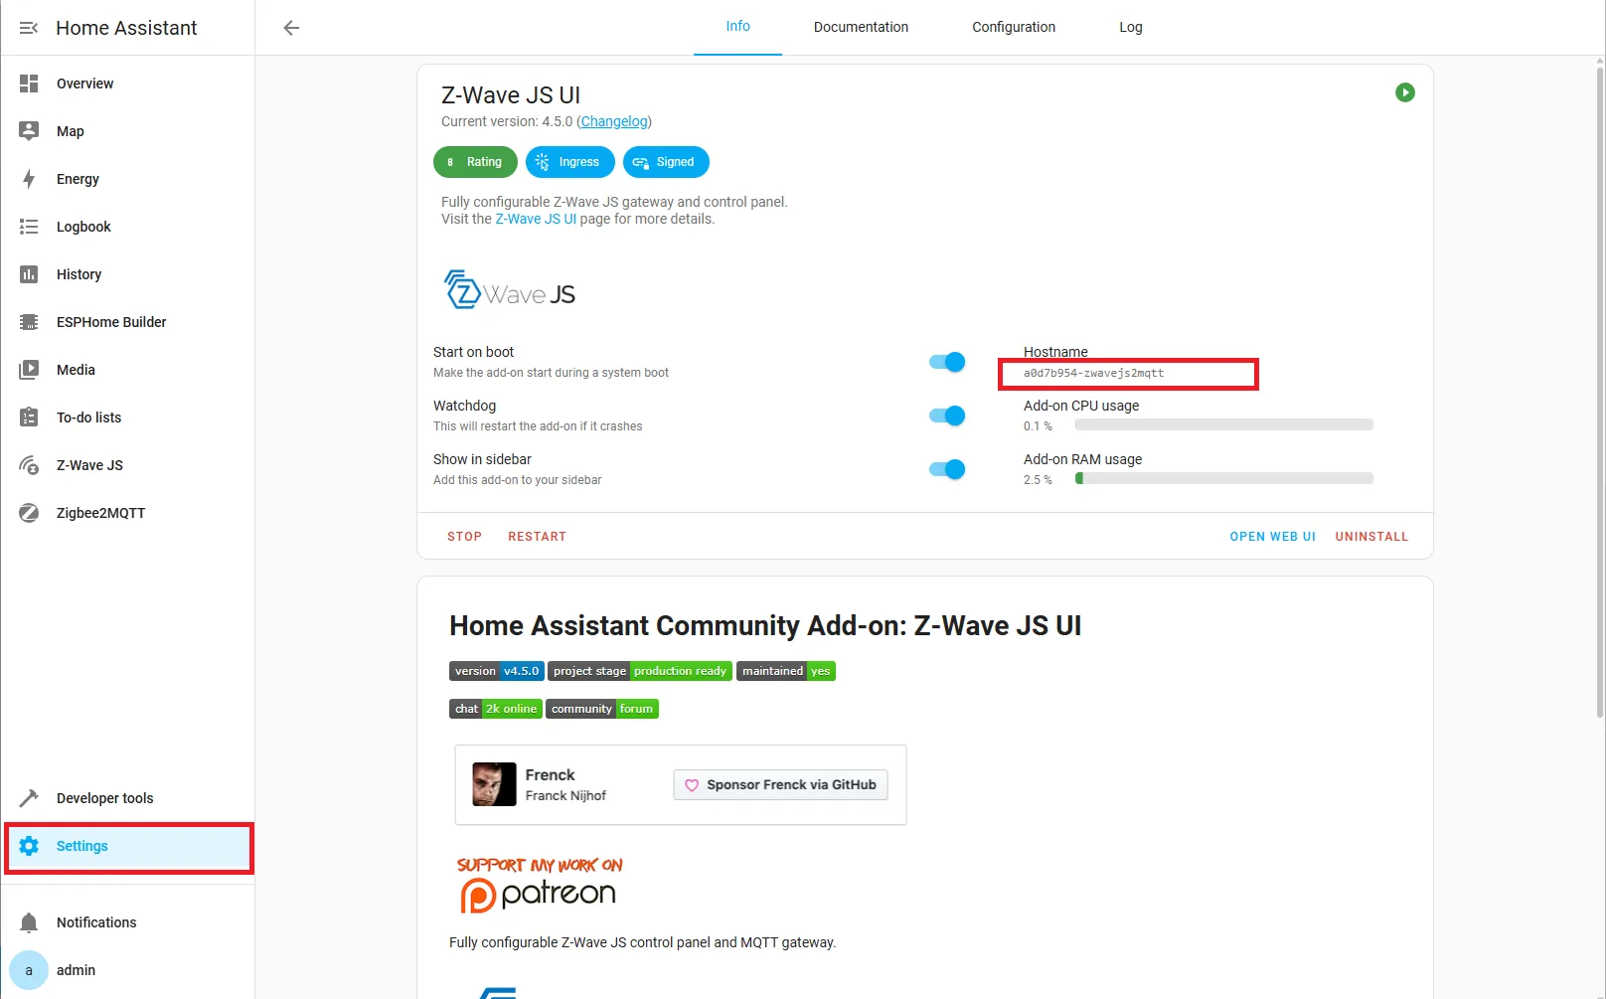Toggle Show in sidebar off
Viewport: 1606px width, 999px height.
(945, 469)
